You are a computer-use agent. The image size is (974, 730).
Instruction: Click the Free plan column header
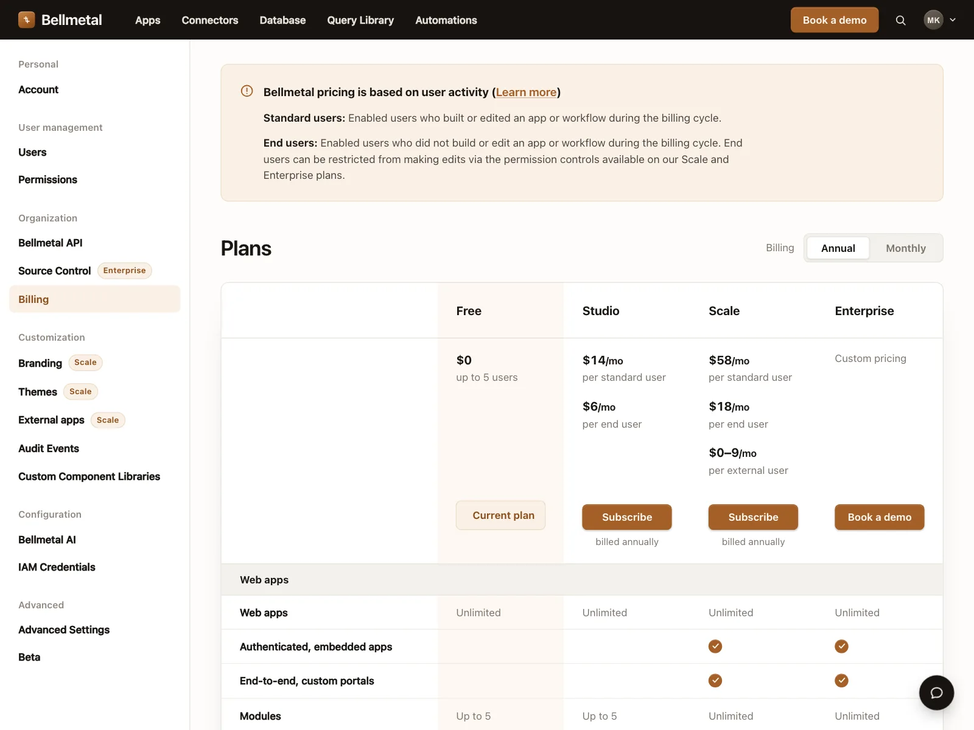469,311
